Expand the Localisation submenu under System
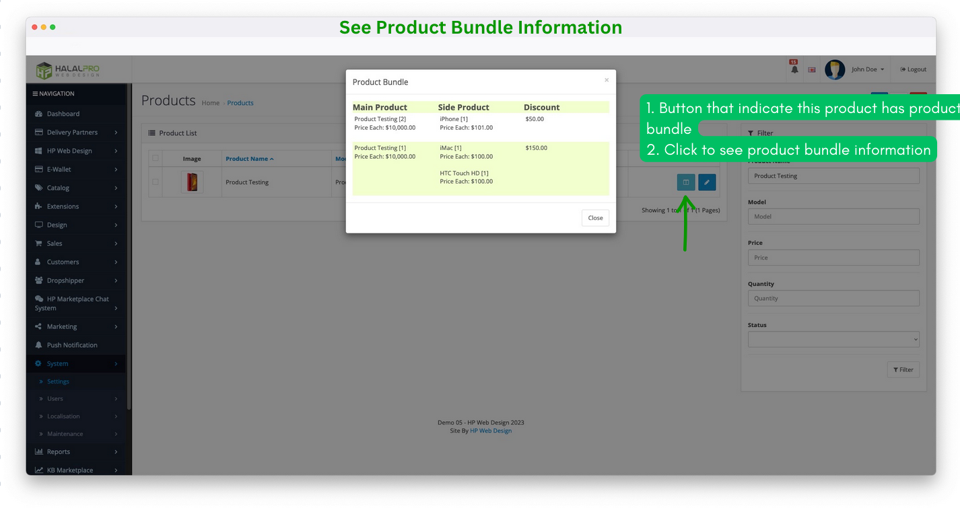The image size is (960, 508). [64, 416]
